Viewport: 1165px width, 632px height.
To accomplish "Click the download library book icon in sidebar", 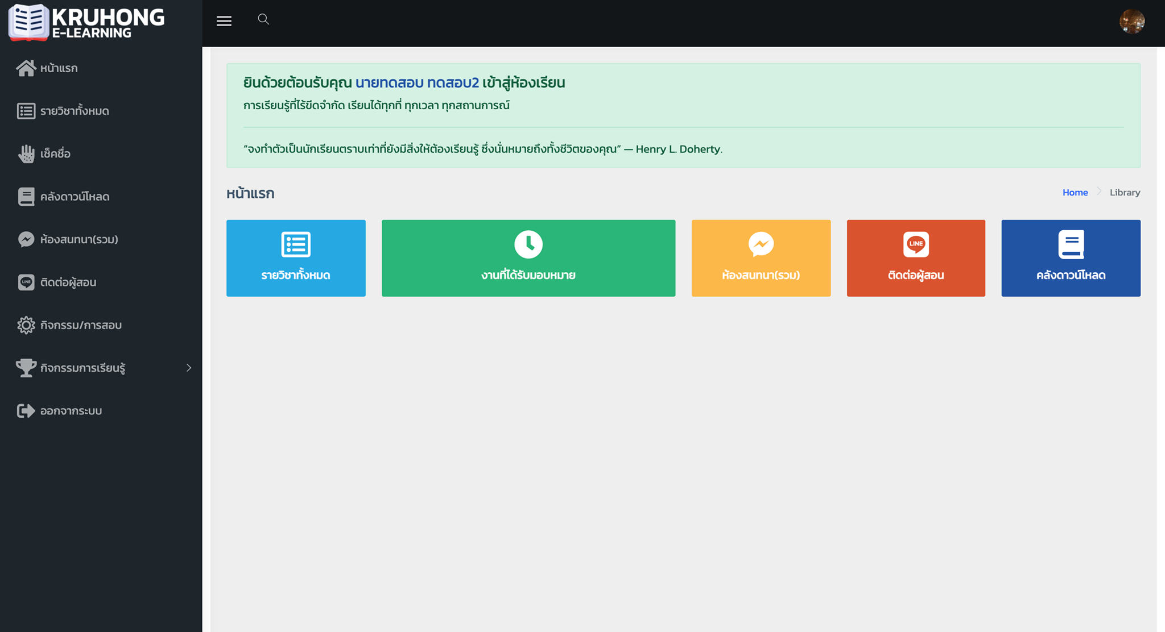I will coord(26,197).
